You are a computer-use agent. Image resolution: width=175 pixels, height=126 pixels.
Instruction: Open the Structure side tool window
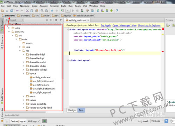point(2,42)
